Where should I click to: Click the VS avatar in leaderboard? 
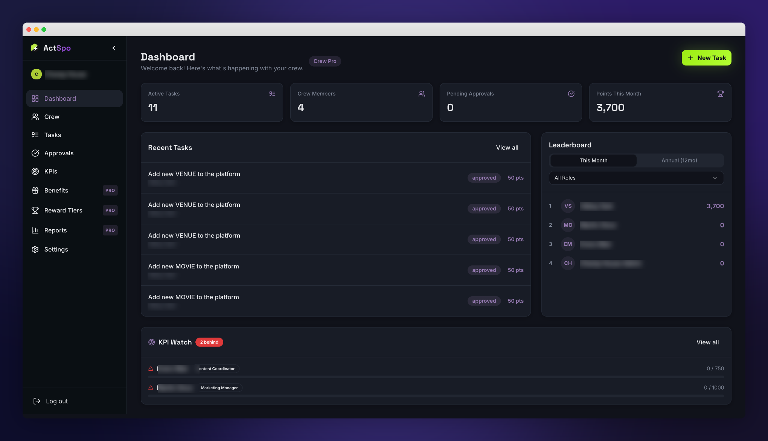(x=568, y=206)
